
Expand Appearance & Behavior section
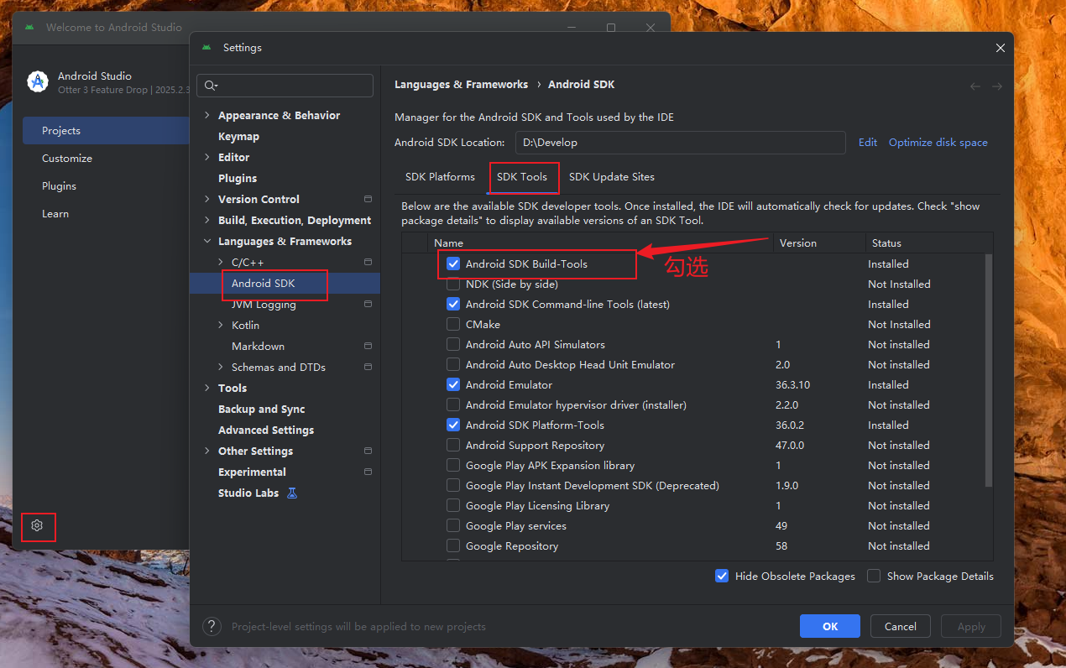[x=207, y=115]
